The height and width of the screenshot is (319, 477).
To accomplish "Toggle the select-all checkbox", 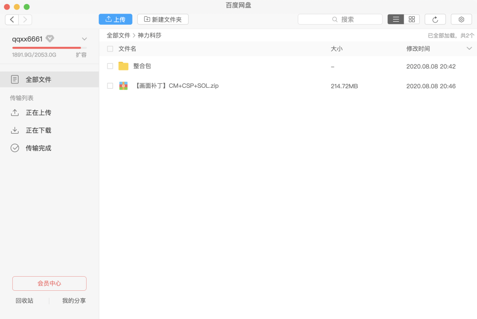I will point(110,49).
